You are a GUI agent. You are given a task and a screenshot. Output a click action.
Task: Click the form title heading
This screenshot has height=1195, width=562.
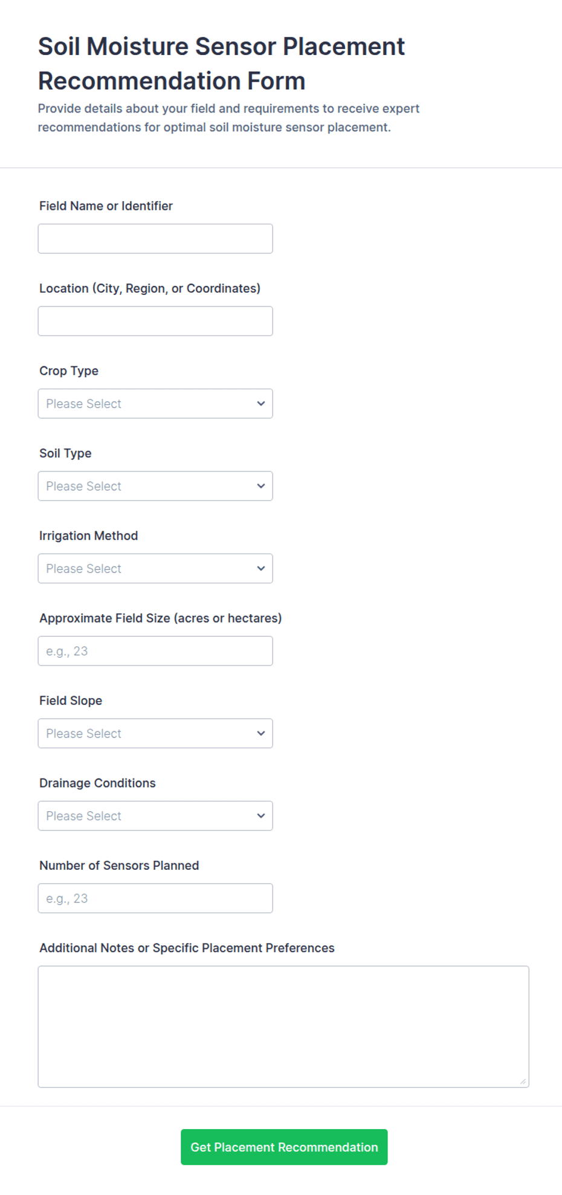point(221,63)
